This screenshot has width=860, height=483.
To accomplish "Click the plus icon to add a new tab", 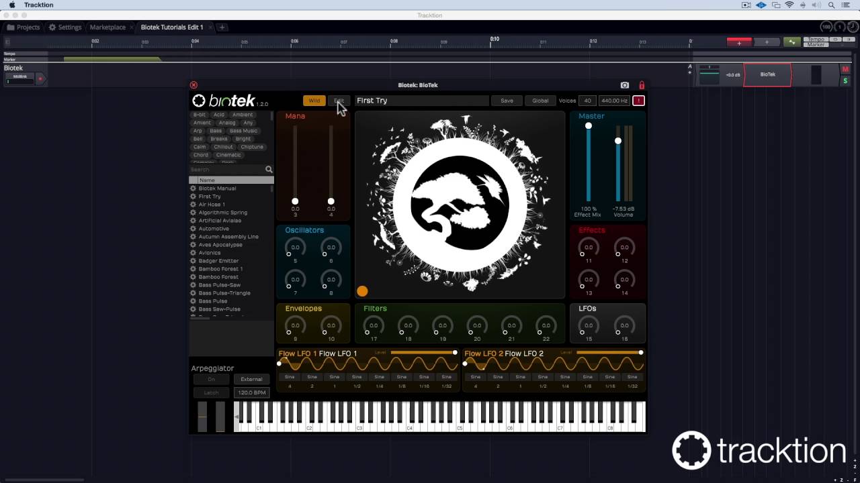I will click(x=222, y=28).
